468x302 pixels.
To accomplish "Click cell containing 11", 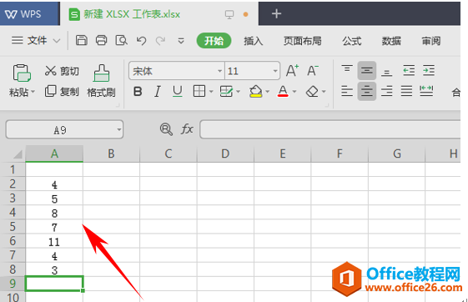I will [54, 241].
